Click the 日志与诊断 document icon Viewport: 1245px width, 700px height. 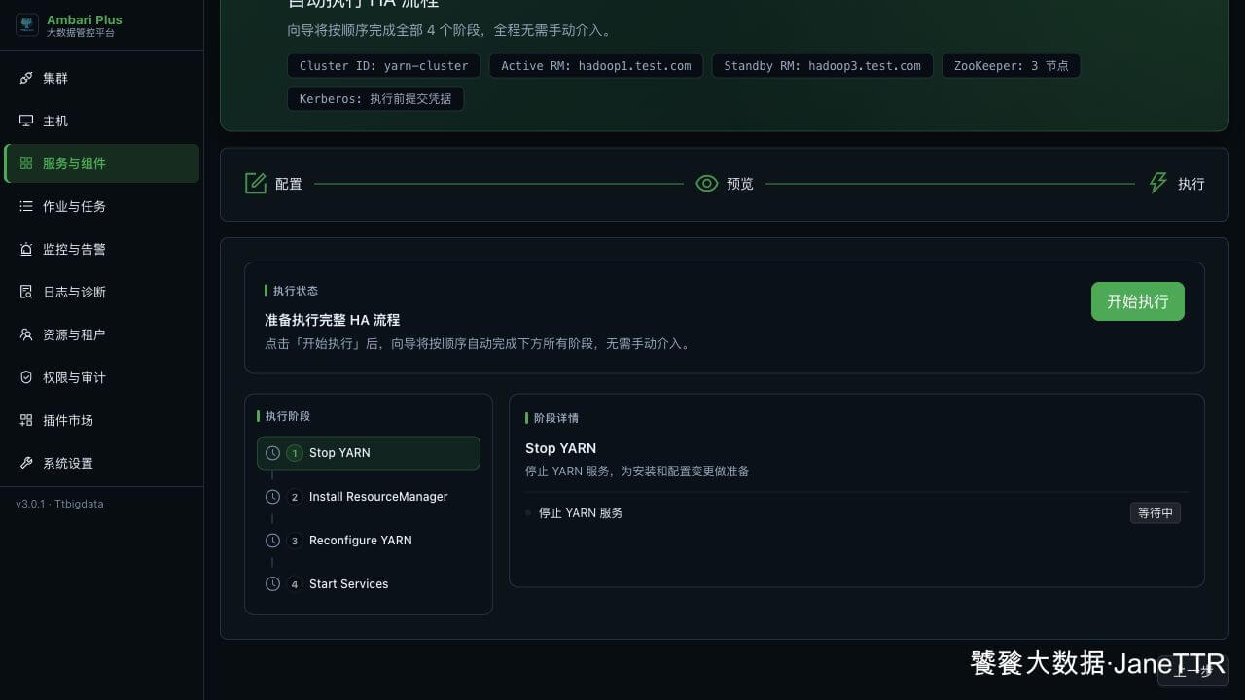[26, 292]
